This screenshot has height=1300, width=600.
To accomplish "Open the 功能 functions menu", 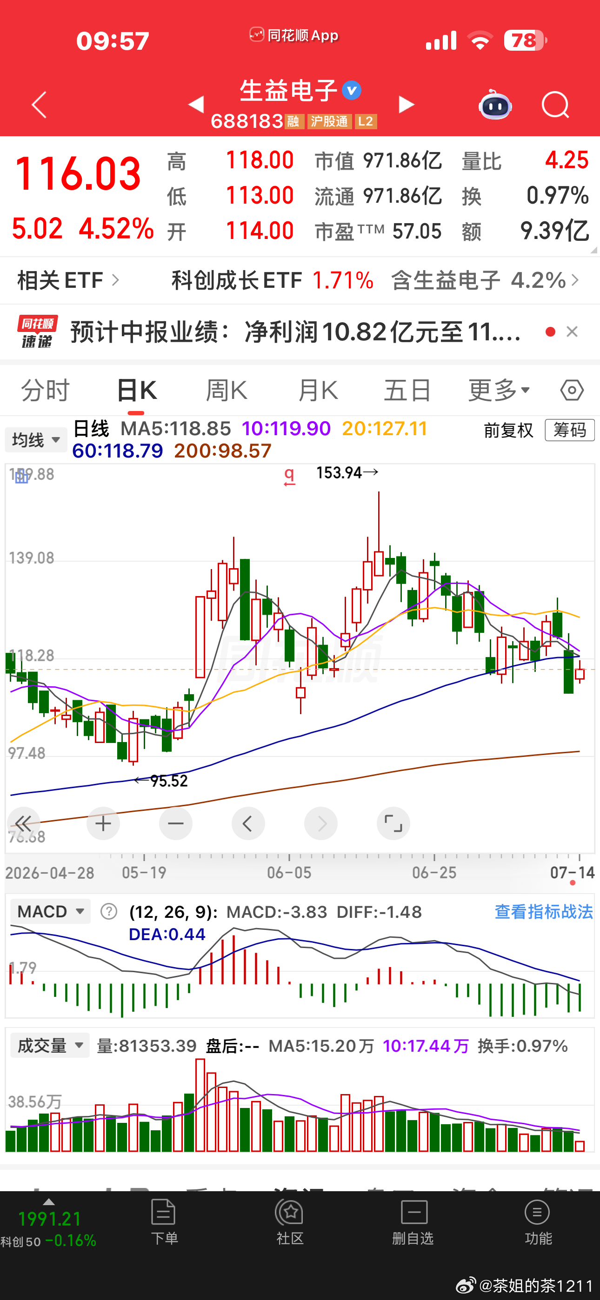I will click(538, 1222).
